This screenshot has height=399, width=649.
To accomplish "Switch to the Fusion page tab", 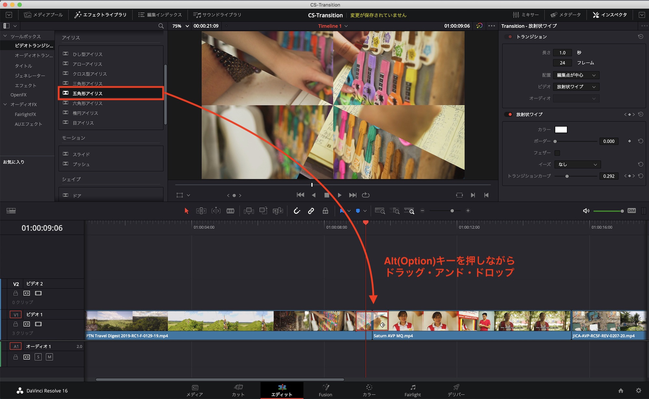I will click(325, 390).
